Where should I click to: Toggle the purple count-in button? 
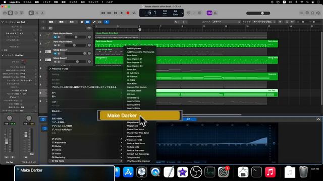[209, 13]
